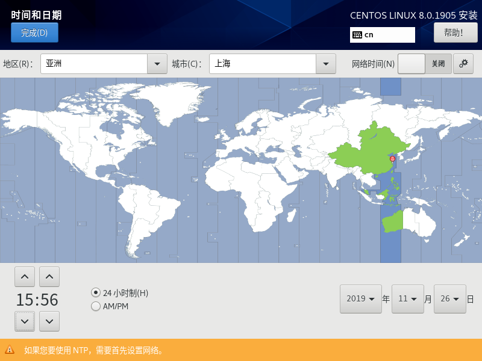Toggle the 网络时间 network time switch
Viewport: 482px width, 361px height.
425,64
